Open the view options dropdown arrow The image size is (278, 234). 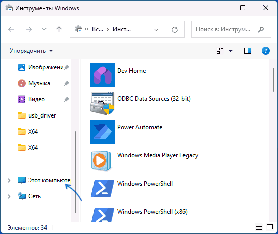click(x=230, y=51)
